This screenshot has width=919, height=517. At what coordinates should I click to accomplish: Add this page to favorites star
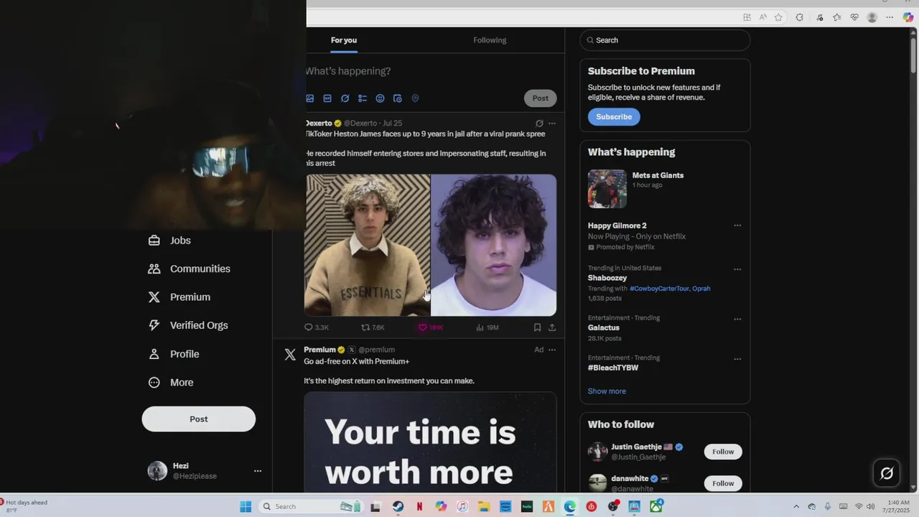[778, 17]
